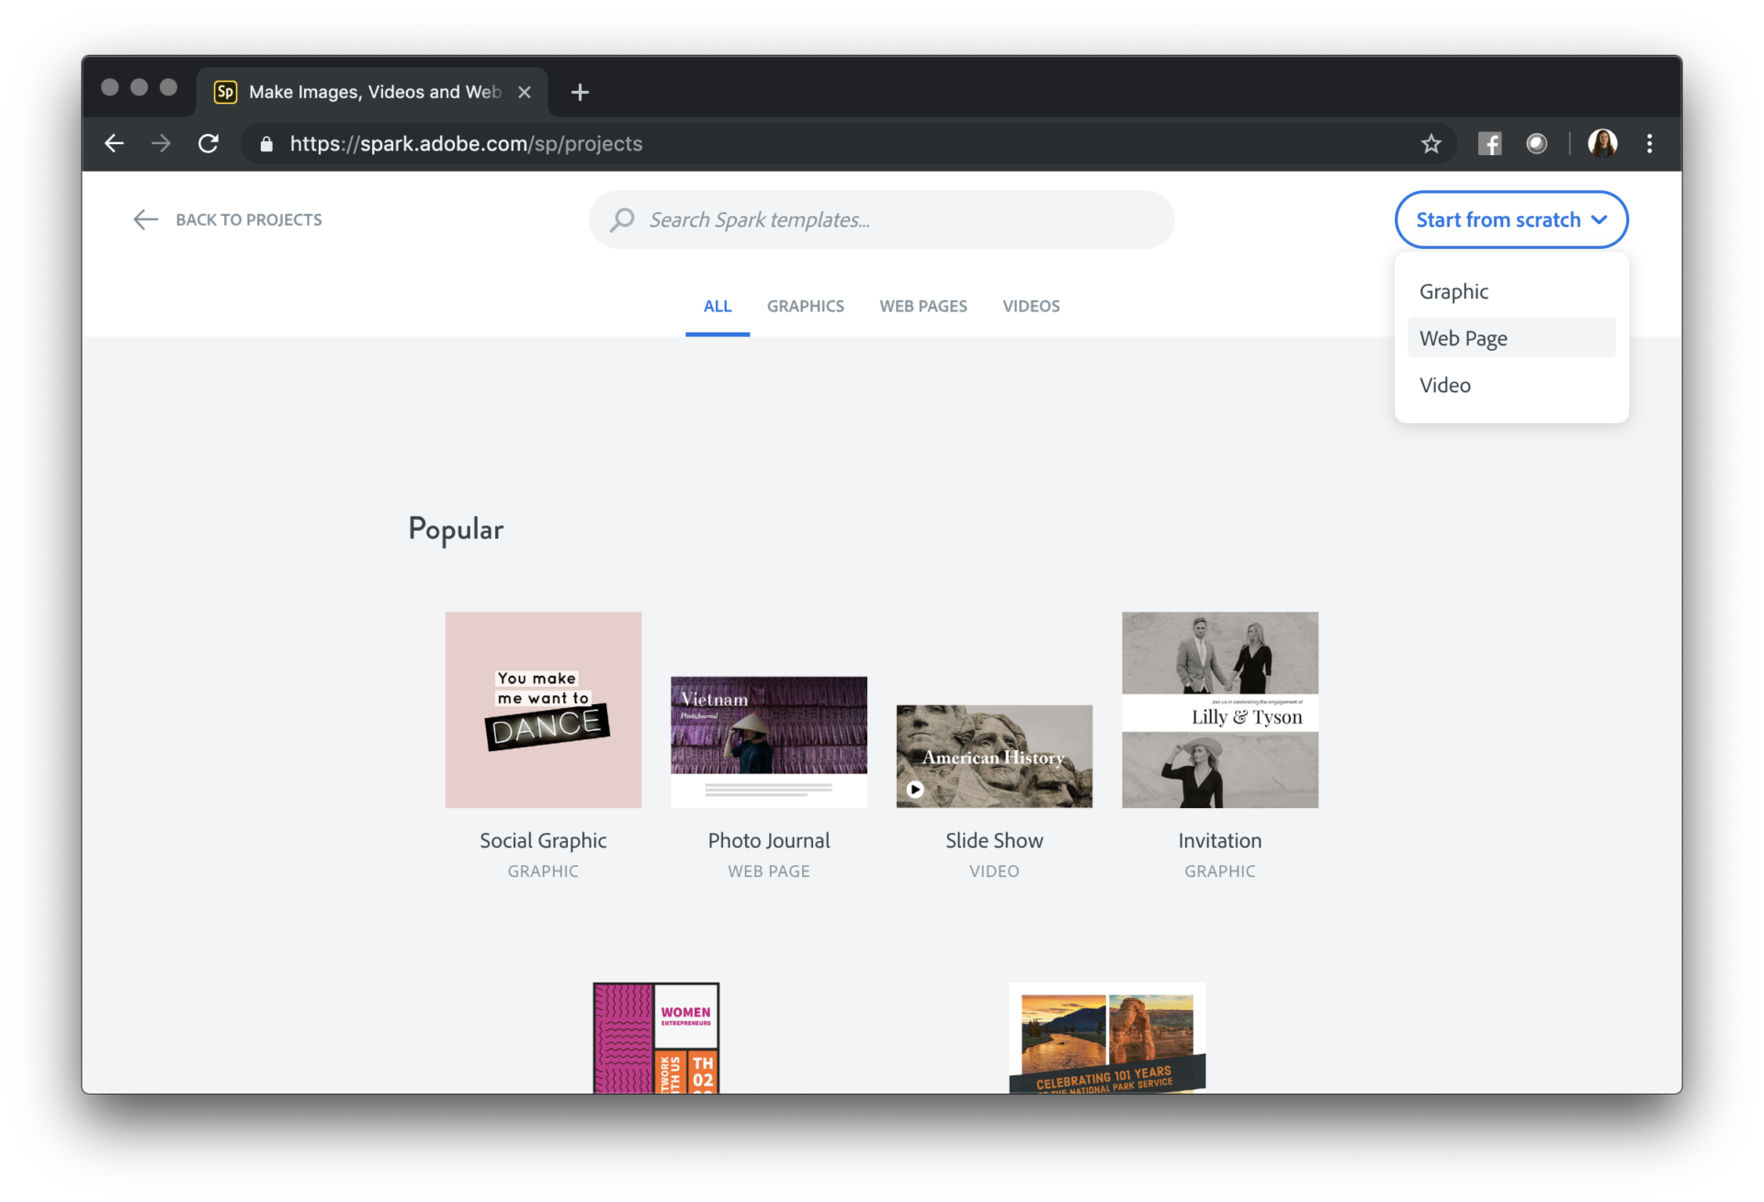Click the padlock icon in the address bar
The width and height of the screenshot is (1764, 1202).
266,144
